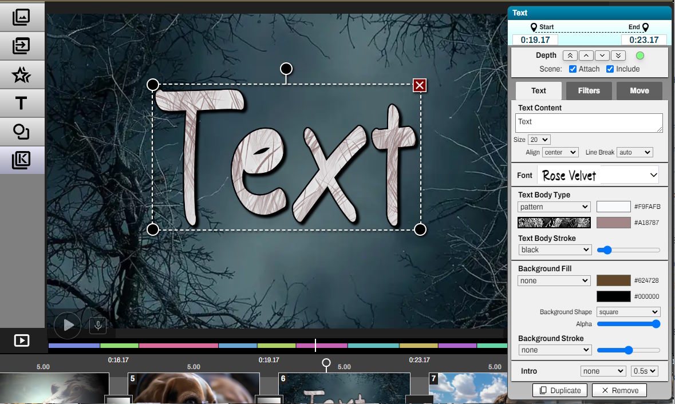Move text depth to top layer
Screen dimensions: 675x404
click(570, 56)
